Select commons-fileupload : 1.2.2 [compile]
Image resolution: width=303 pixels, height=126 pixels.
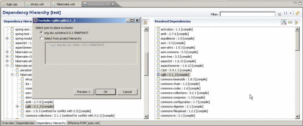click(x=184, y=111)
